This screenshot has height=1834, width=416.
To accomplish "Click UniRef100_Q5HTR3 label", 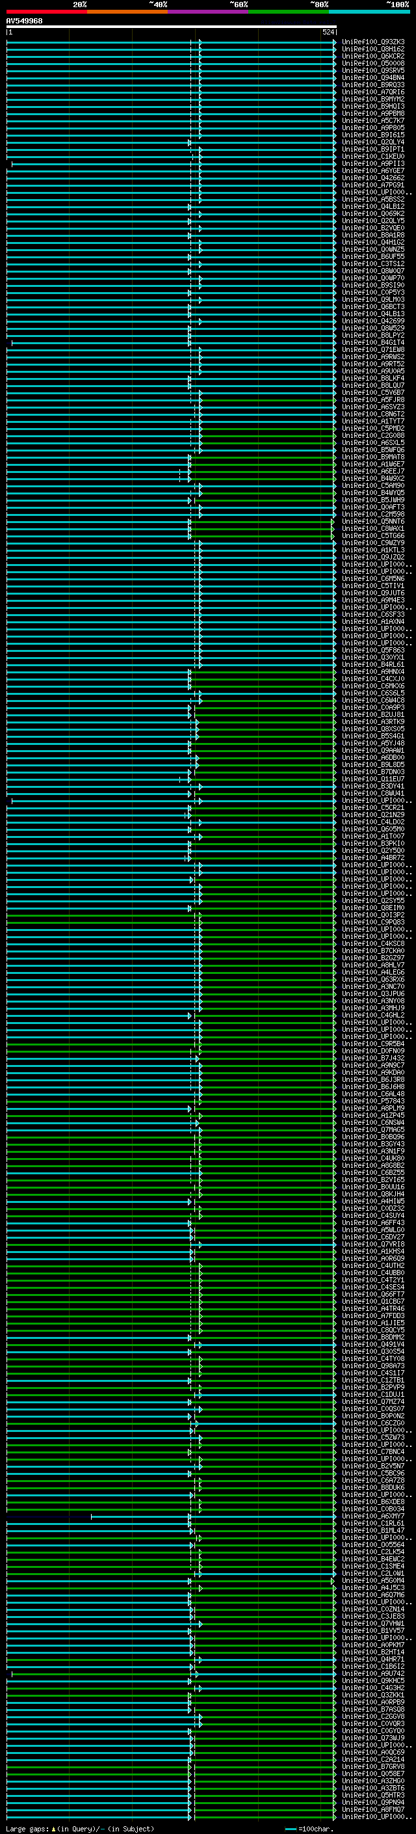I will coord(373,1794).
